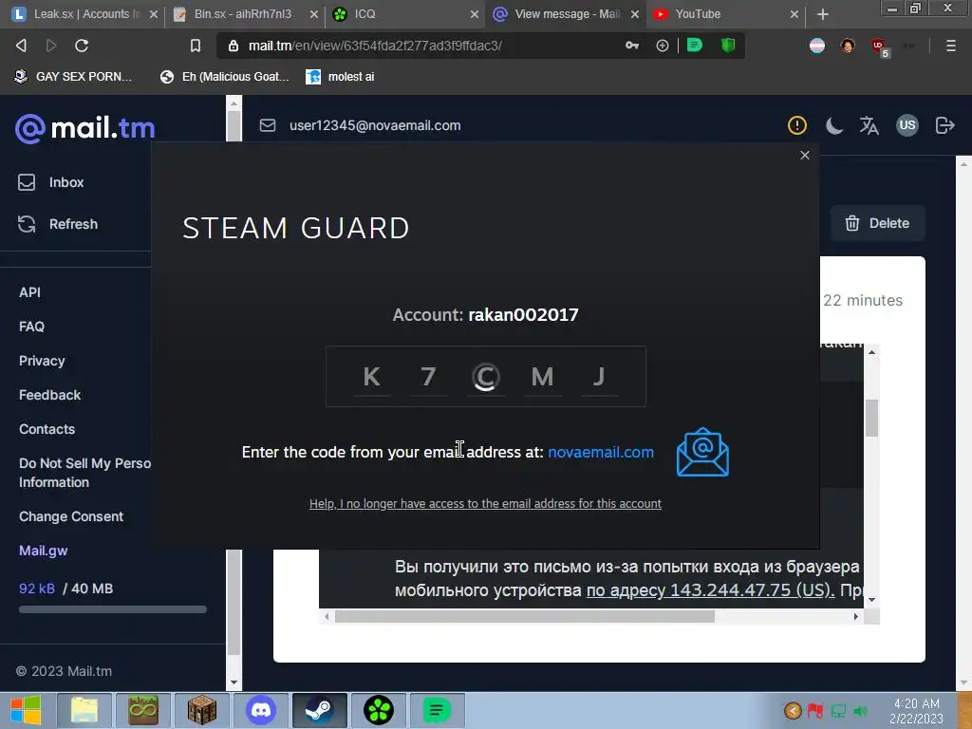
Task: Open the Contacts sidebar link
Action: pyautogui.click(x=47, y=429)
